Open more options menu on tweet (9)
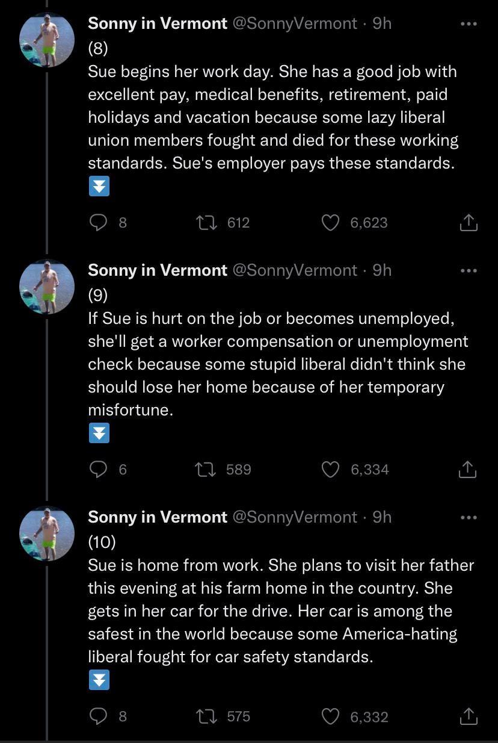This screenshot has width=498, height=743. point(469,270)
